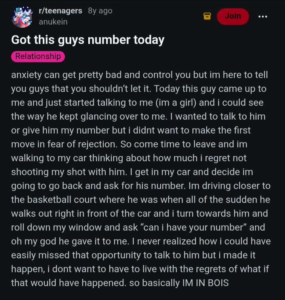Filter by the Relationship flair

[x=38, y=56]
